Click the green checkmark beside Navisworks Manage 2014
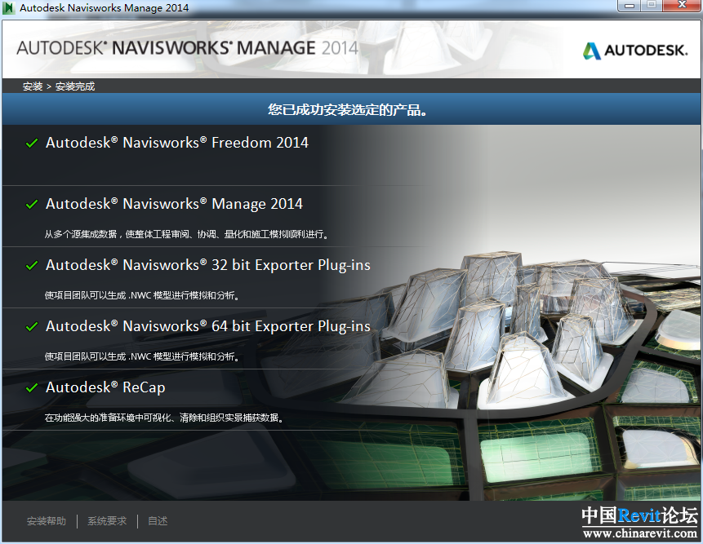Viewport: 703px width, 544px height. (x=32, y=205)
